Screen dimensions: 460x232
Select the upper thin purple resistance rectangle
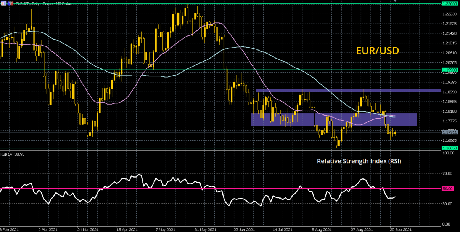tap(348, 91)
